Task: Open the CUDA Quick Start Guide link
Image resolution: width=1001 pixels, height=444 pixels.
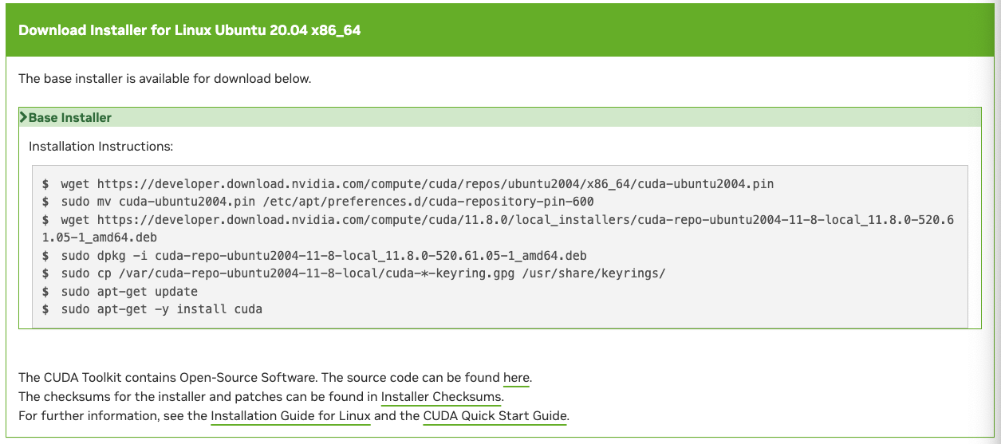Action: (x=495, y=416)
